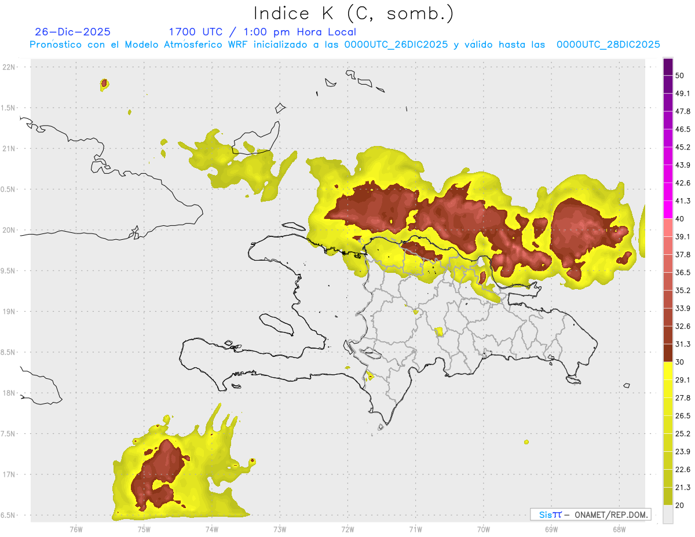Click the legend value 35.2
This screenshot has width=695, height=537.
coord(683,290)
